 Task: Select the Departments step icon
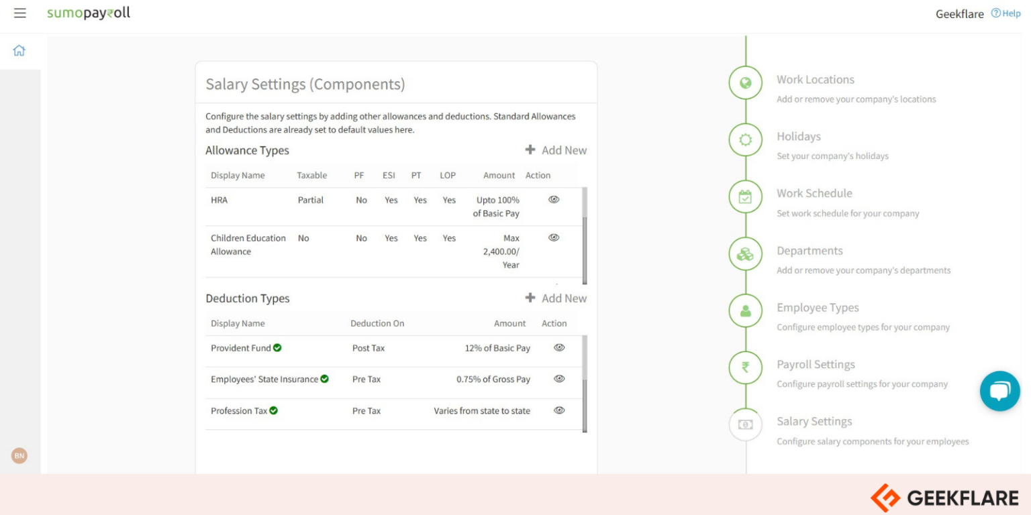745,254
